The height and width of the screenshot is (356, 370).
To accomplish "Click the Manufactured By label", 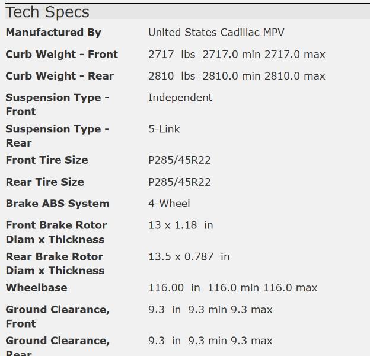I will pos(53,33).
